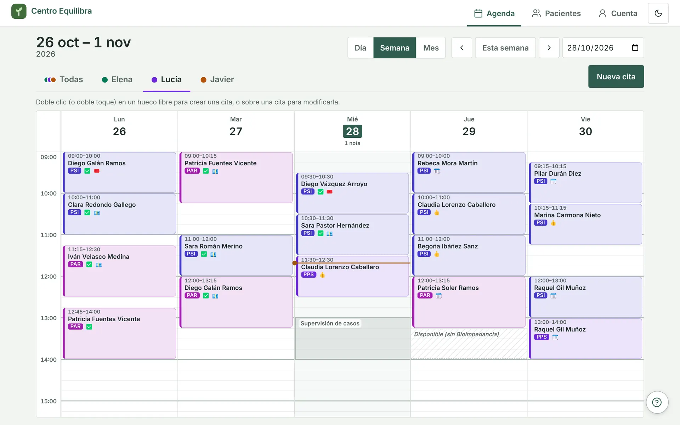The width and height of the screenshot is (680, 425).
Task: Switch to Mes view
Action: pyautogui.click(x=431, y=48)
